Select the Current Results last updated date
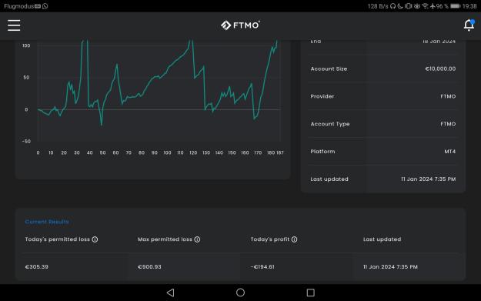Image resolution: width=481 pixels, height=301 pixels. (x=390, y=267)
